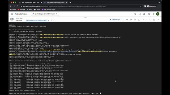Click the Incognito profile indicator

click(152, 6)
